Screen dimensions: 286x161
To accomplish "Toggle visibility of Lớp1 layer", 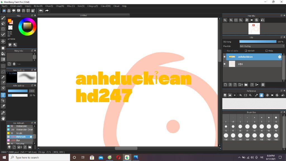I will point(225,64).
